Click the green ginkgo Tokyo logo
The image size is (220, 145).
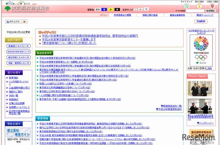point(8,9)
